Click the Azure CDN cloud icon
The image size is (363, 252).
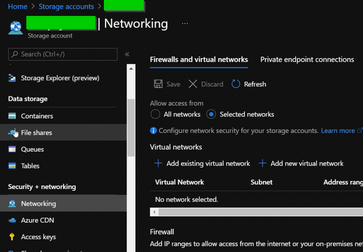click(x=12, y=220)
